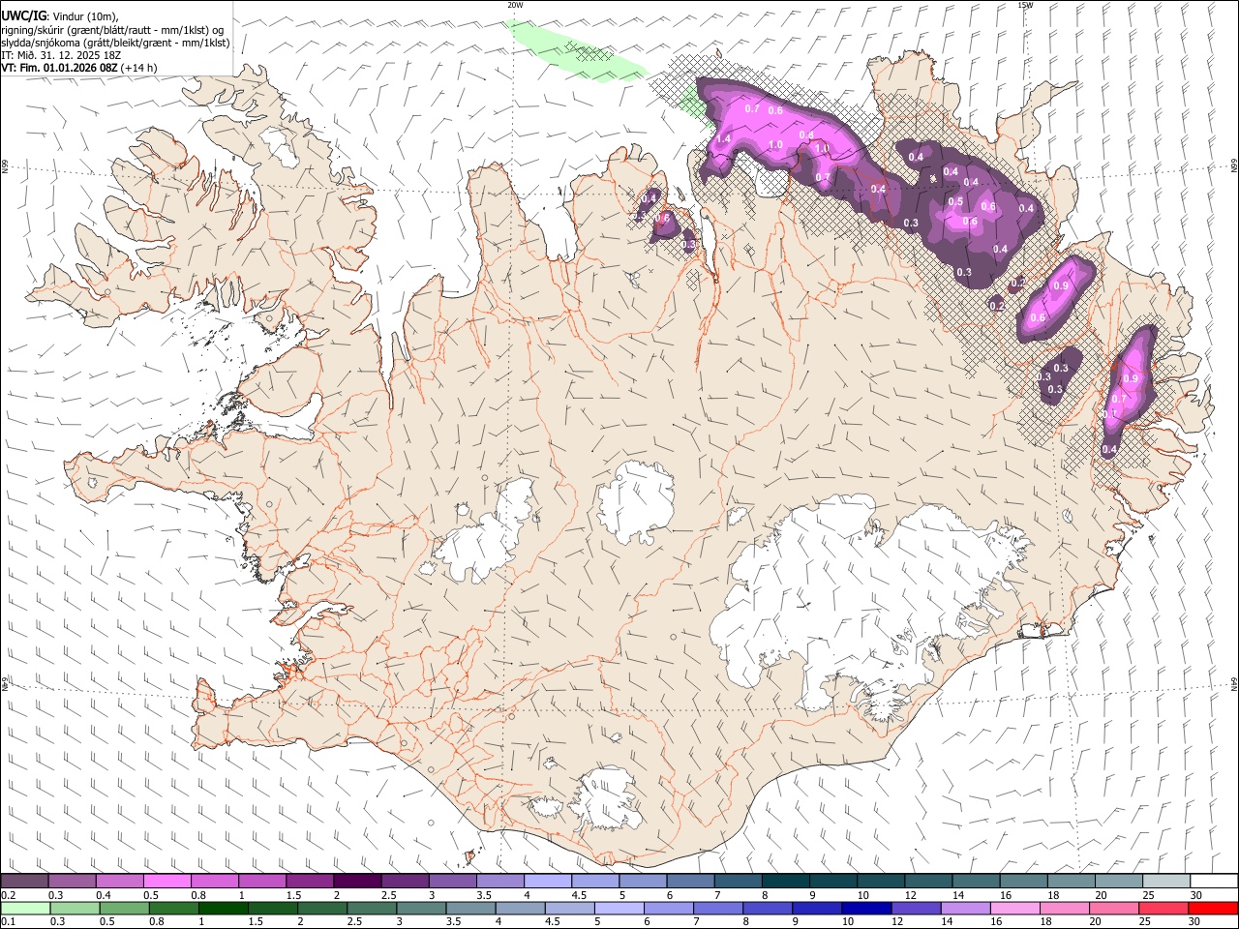The image size is (1239, 929).
Task: Select the gray-teal 16 snow-scale swatch
Action: 1023,881
